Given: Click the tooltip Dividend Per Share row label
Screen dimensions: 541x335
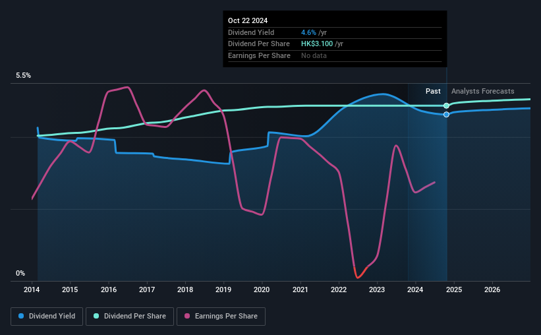Looking at the screenshot, I should [259, 44].
